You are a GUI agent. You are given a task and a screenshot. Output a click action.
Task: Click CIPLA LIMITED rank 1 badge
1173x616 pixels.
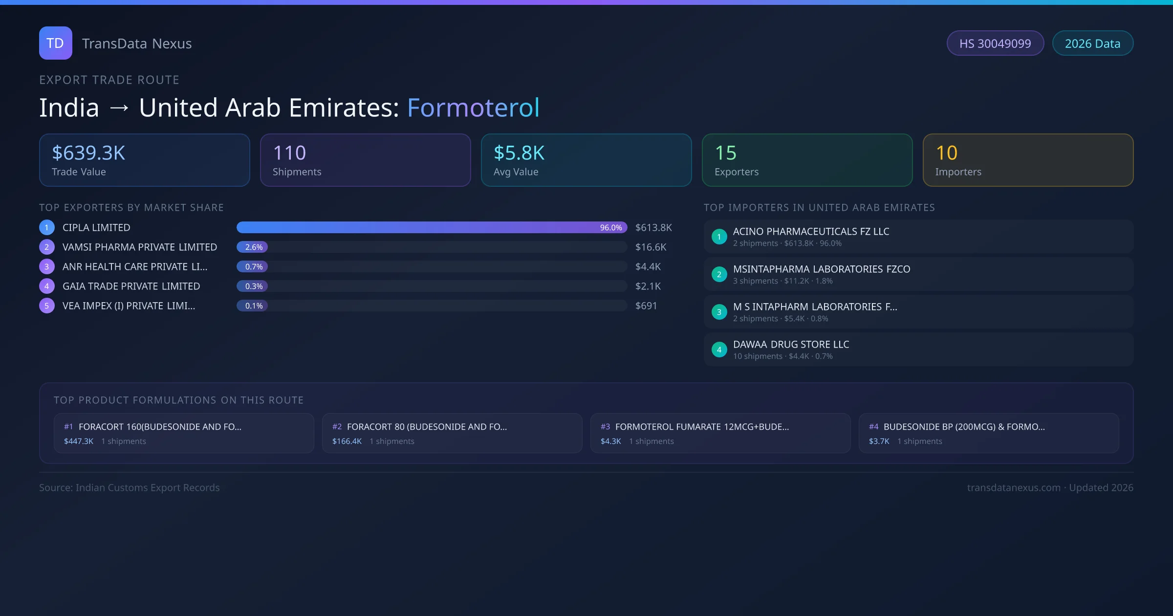click(47, 227)
